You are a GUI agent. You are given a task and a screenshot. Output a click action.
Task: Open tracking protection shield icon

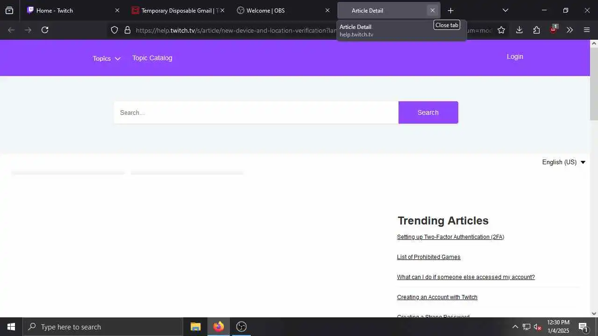tap(114, 30)
